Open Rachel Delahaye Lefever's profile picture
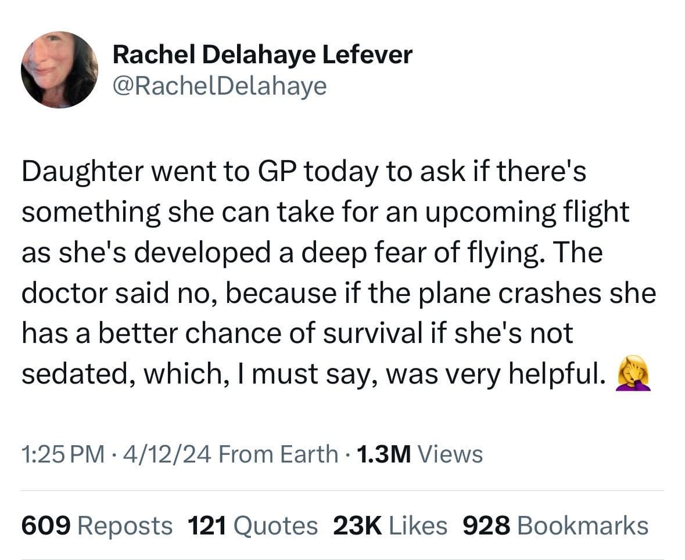The image size is (685, 560). [x=60, y=70]
